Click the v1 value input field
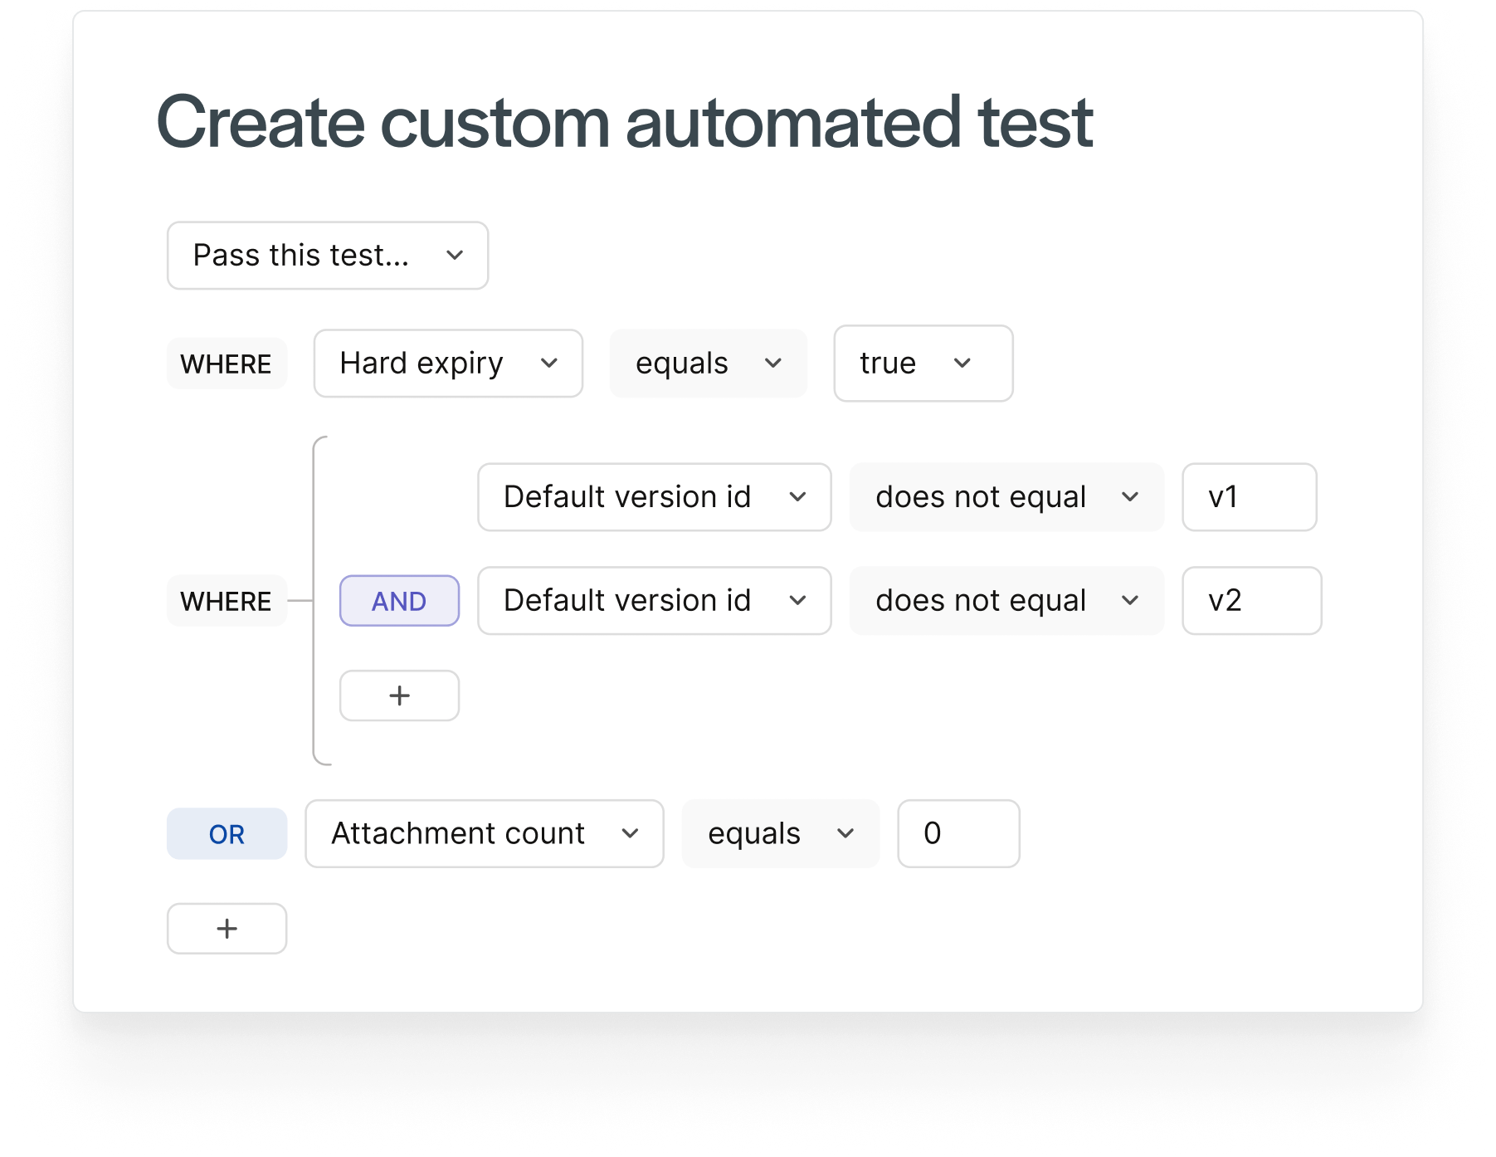The height and width of the screenshot is (1157, 1496). (1250, 497)
